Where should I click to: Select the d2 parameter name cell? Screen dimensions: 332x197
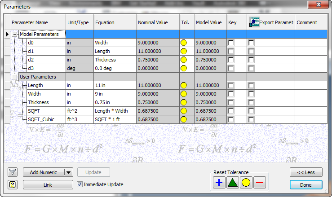click(46, 60)
